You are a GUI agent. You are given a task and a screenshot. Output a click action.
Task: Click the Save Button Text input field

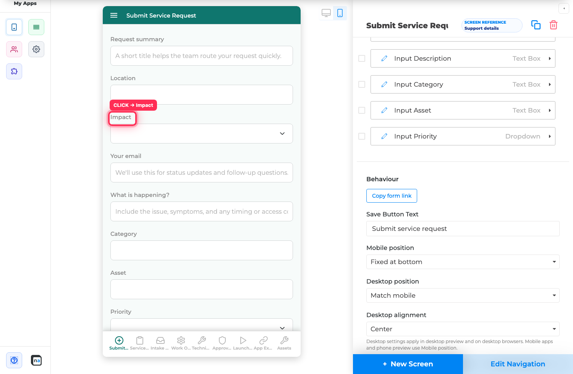463,229
